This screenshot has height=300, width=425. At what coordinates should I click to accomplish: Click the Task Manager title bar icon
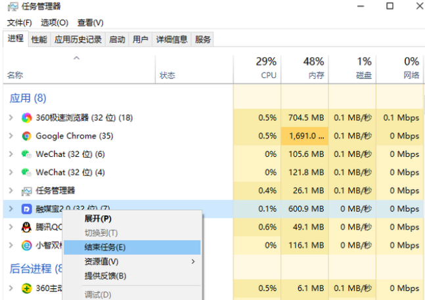coord(12,7)
